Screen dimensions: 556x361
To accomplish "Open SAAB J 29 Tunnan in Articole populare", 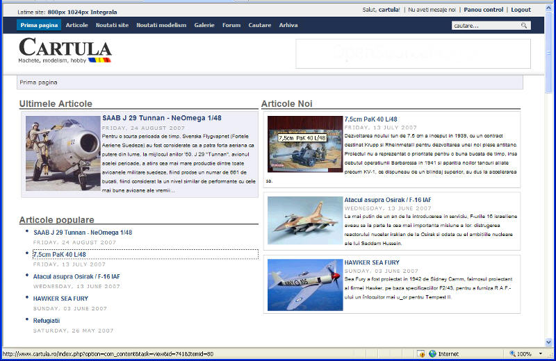I will click(83, 233).
